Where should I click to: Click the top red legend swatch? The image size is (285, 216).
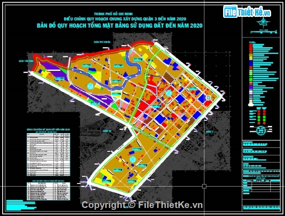[252, 44]
